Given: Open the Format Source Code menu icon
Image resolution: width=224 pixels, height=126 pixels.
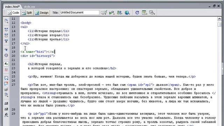Looking at the screenshot, I should [x=6, y=115].
